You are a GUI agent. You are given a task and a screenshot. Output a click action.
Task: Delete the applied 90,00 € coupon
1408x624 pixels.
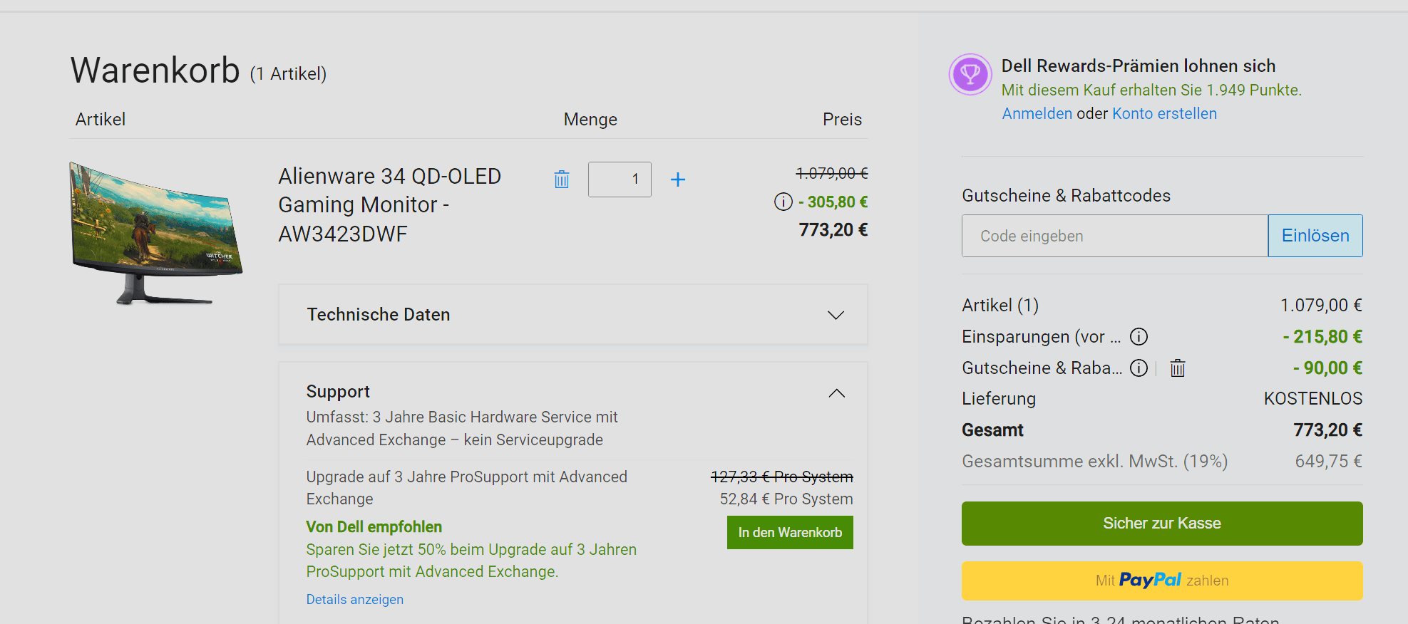[x=1178, y=368]
